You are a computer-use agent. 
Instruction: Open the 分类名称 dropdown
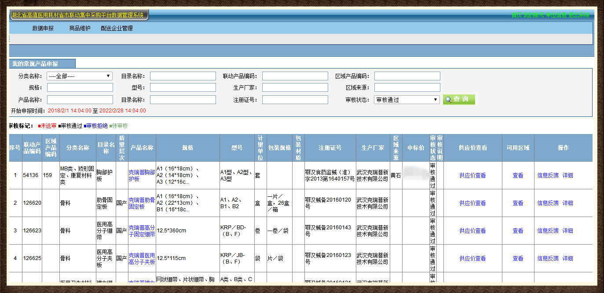(x=80, y=76)
